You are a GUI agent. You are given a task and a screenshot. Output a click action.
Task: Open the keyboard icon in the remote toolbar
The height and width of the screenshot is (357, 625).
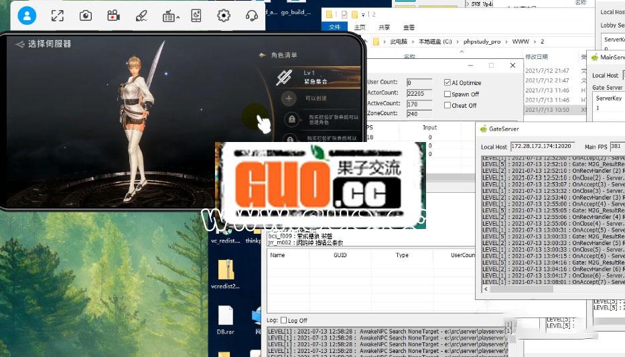point(168,16)
